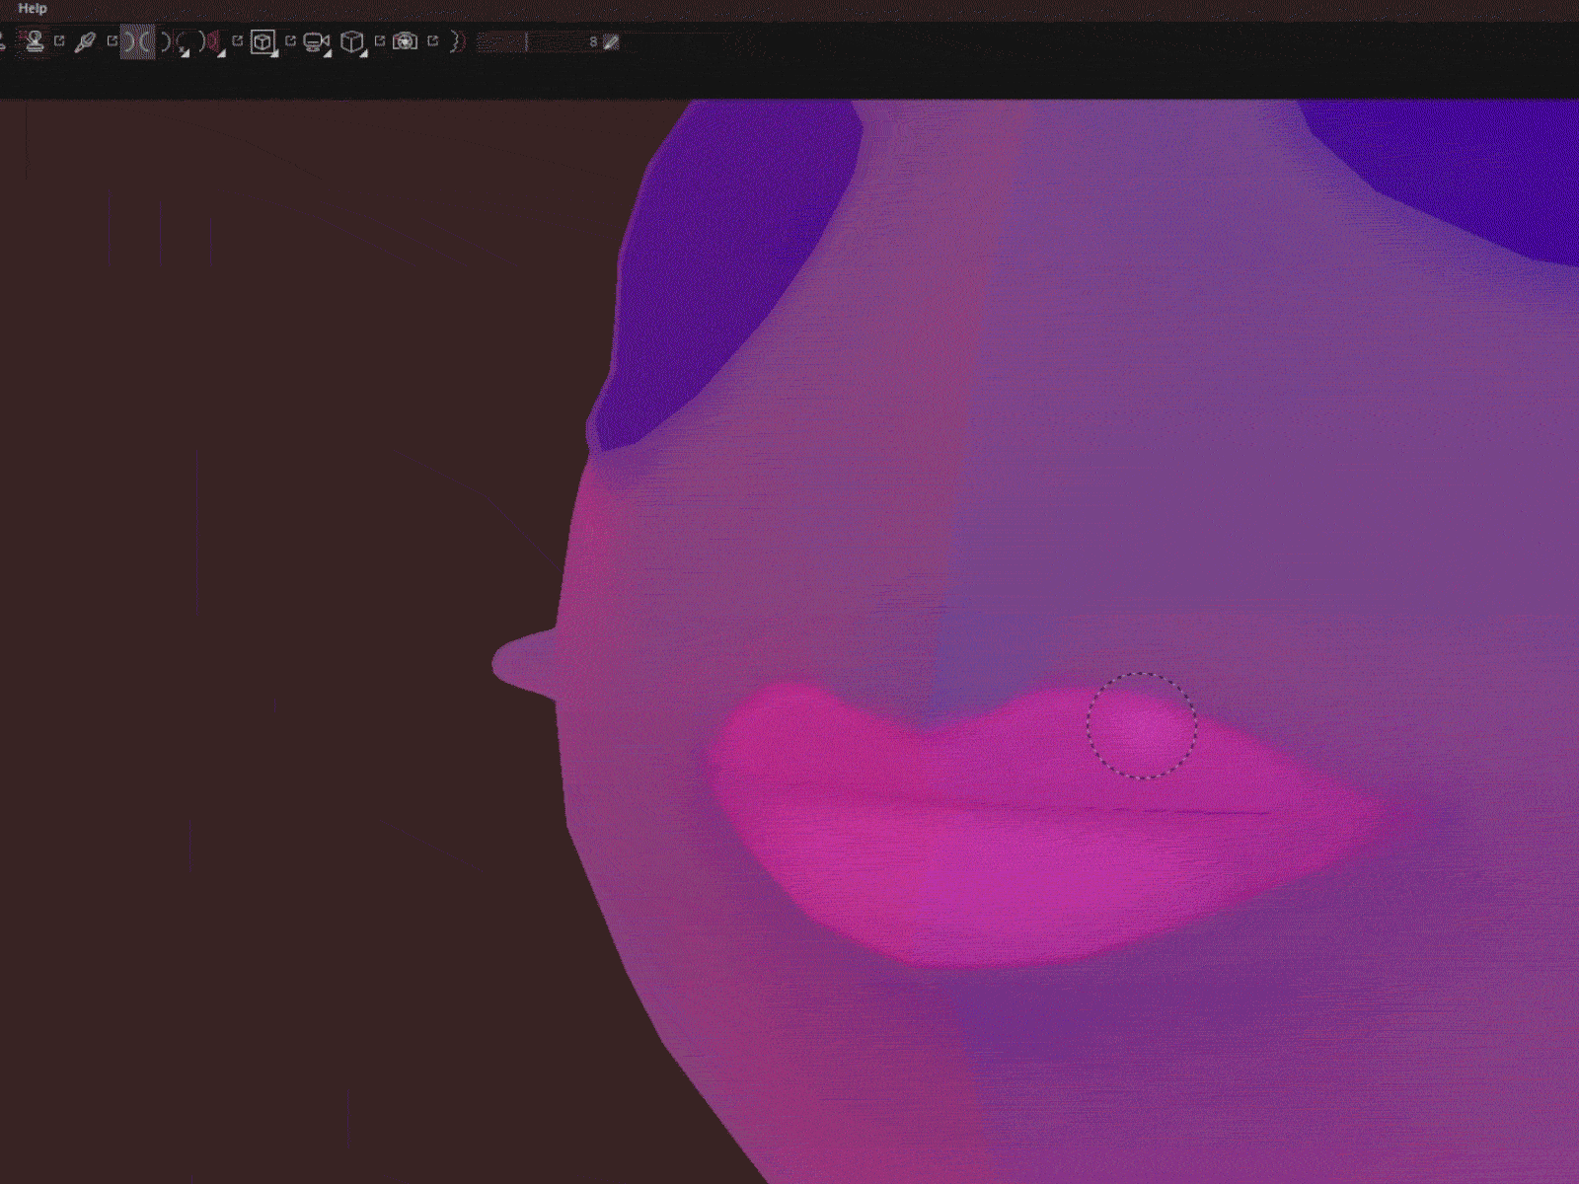Click the video camera monitor icon
The image size is (1579, 1184).
click(x=316, y=42)
